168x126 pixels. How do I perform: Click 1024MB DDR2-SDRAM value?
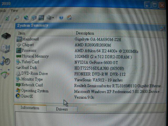pyautogui.click(x=103, y=57)
